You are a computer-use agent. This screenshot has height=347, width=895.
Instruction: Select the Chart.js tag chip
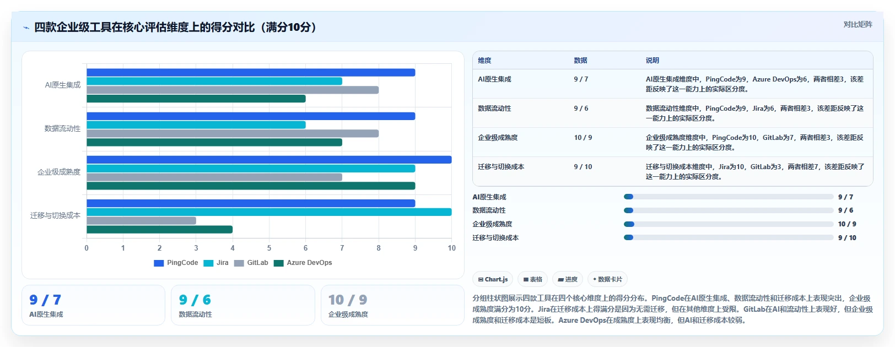click(493, 279)
